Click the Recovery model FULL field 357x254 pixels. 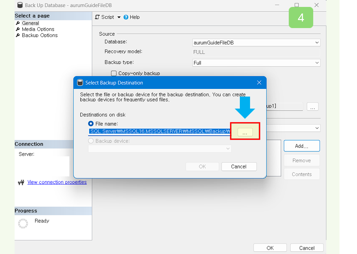pyautogui.click(x=256, y=52)
